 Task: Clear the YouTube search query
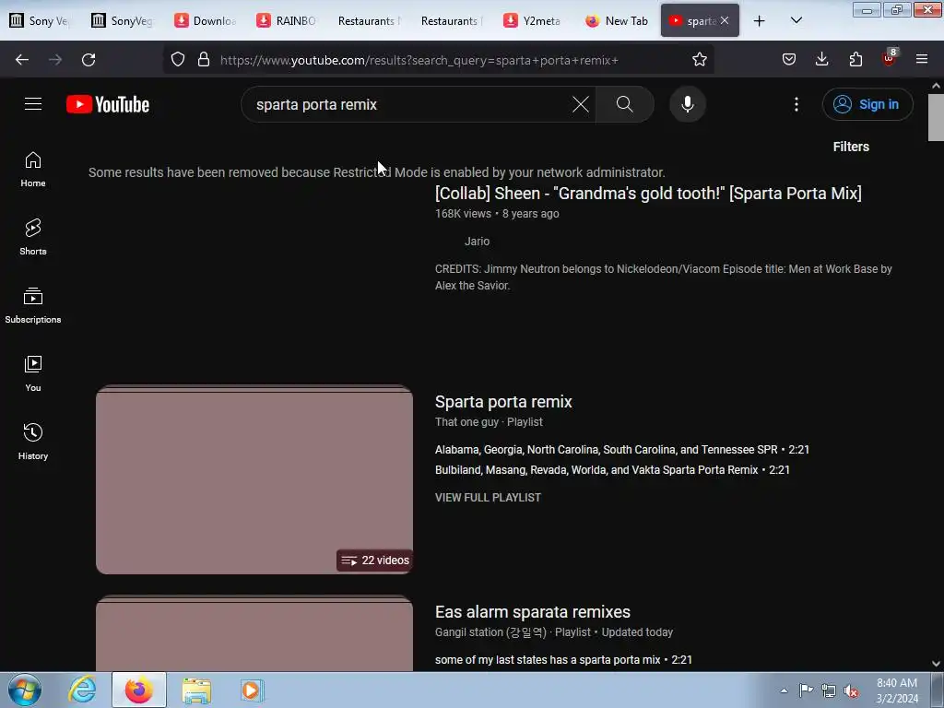click(581, 104)
